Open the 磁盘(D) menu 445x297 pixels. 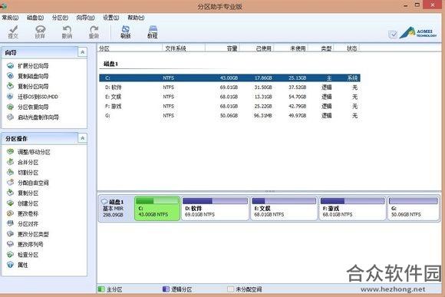(35, 18)
